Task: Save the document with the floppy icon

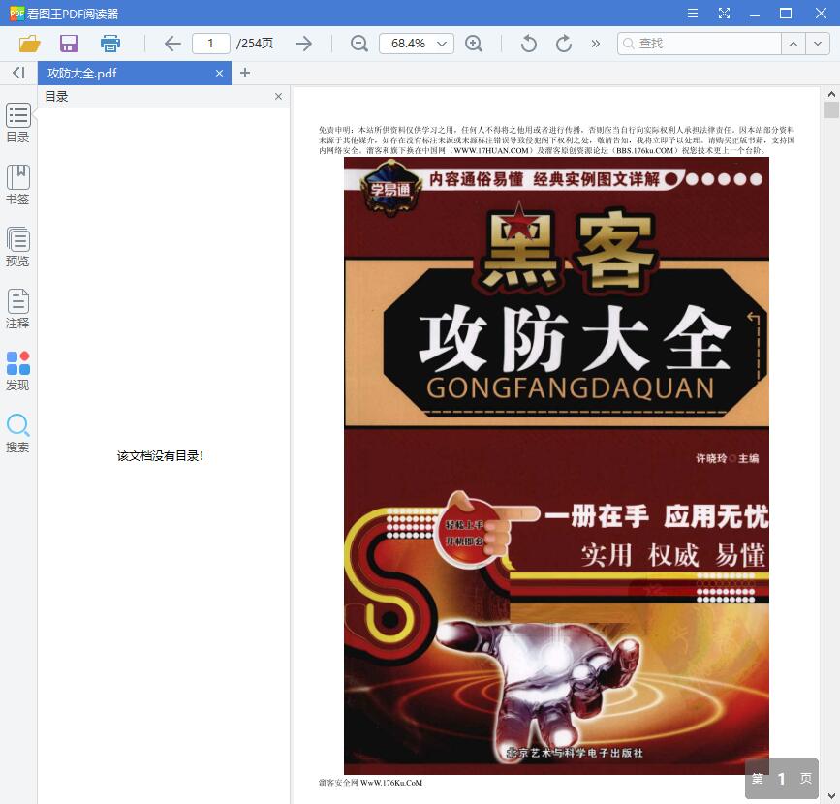Action: coord(69,44)
